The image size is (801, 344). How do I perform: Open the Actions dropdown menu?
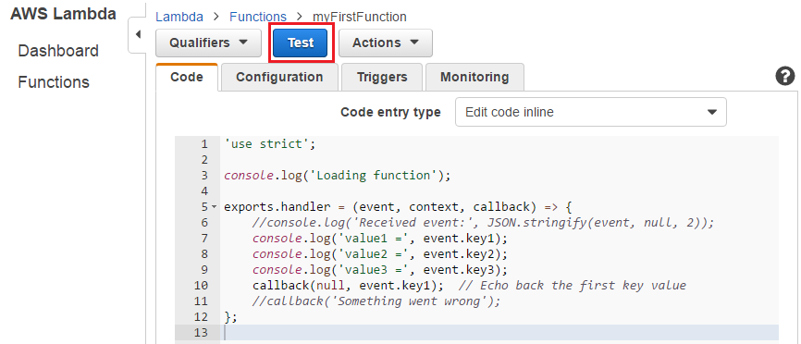pyautogui.click(x=386, y=43)
